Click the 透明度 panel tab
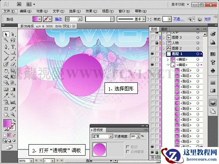The image size is (219, 164). point(98,130)
